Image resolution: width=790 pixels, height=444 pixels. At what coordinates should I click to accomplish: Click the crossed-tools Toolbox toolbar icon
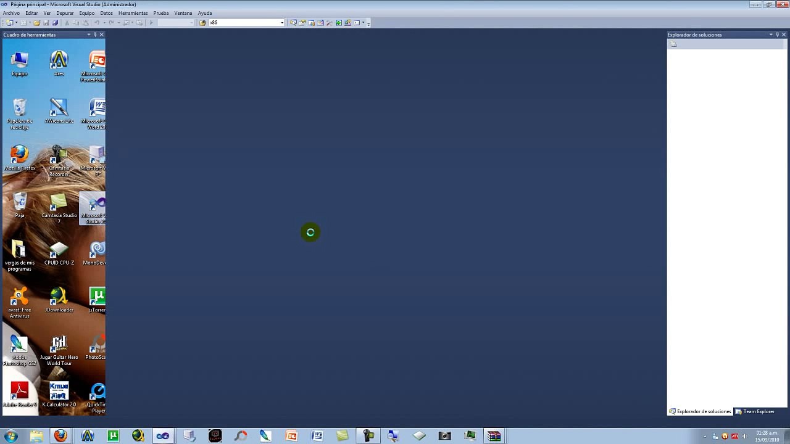[329, 22]
